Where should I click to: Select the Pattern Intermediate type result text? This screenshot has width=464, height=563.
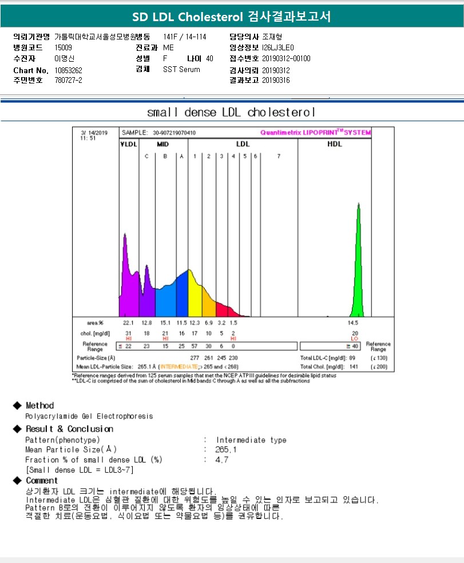251,440
